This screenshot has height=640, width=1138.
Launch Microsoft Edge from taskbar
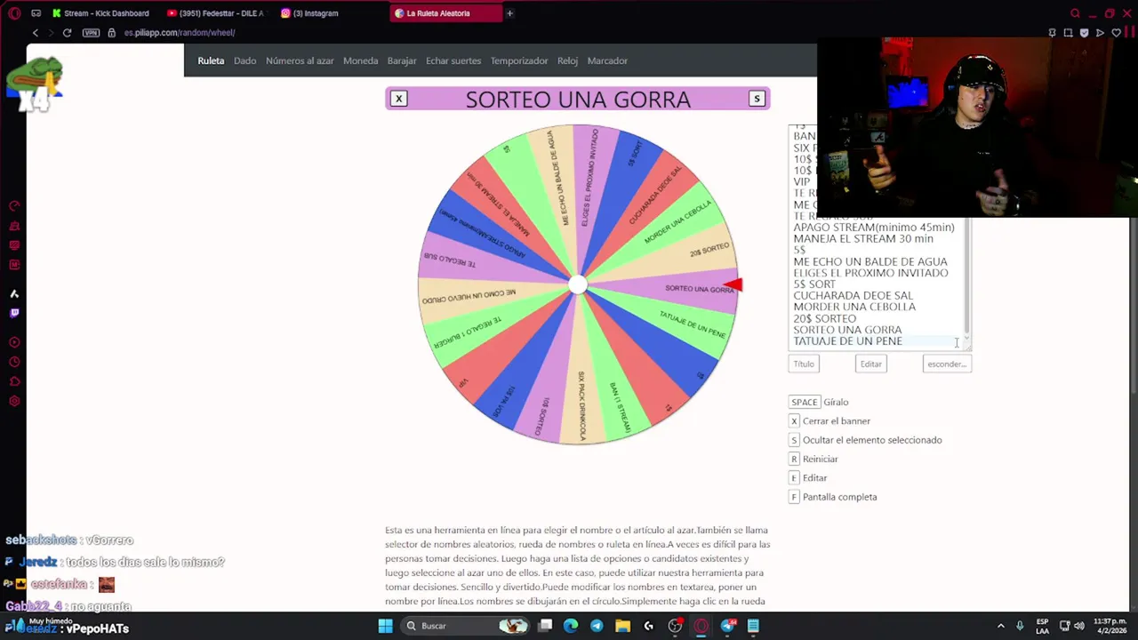pos(571,626)
